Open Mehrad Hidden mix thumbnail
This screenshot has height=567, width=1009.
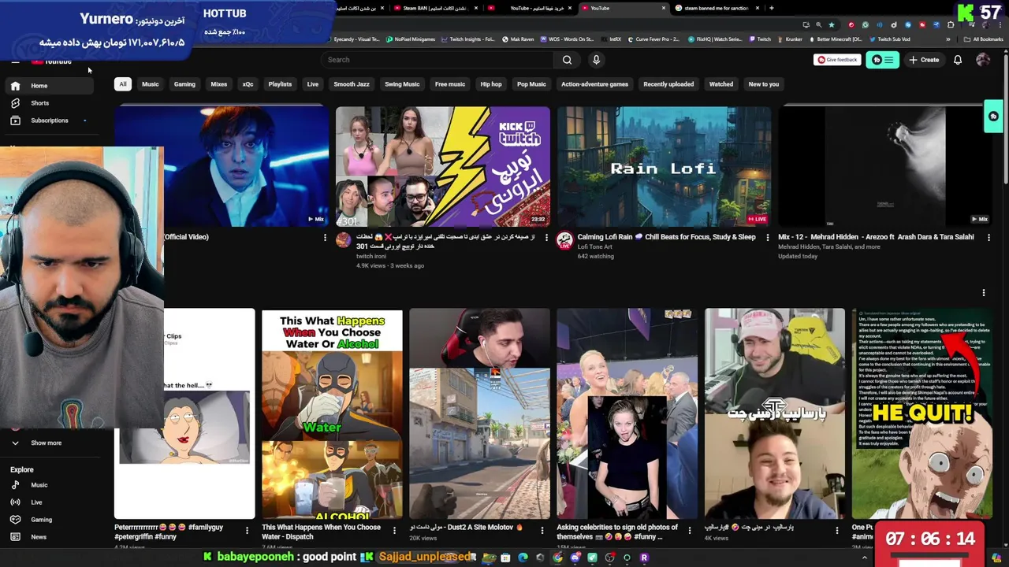pyautogui.click(x=885, y=166)
